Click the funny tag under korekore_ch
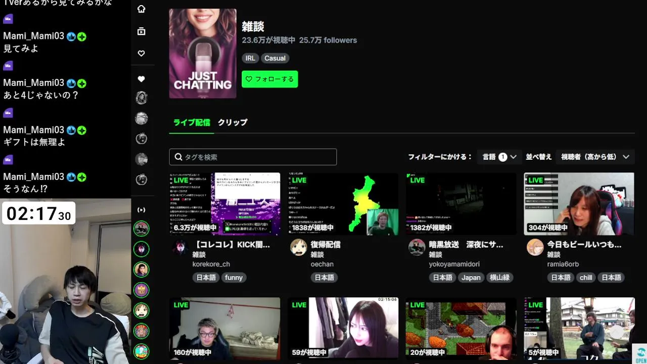Screen dimensions: 647x364 point(234,278)
